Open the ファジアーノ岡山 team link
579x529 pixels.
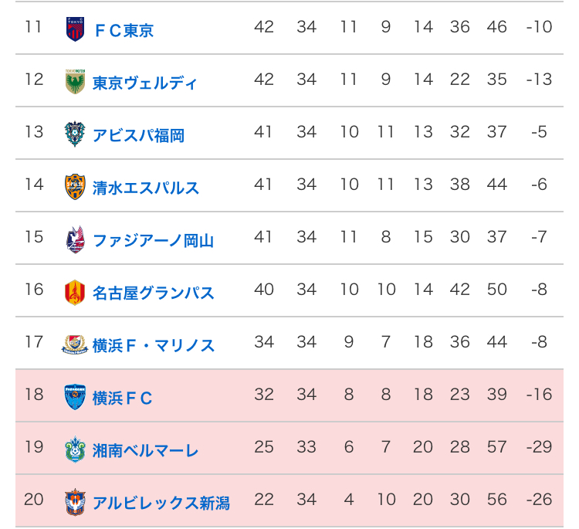(x=153, y=240)
